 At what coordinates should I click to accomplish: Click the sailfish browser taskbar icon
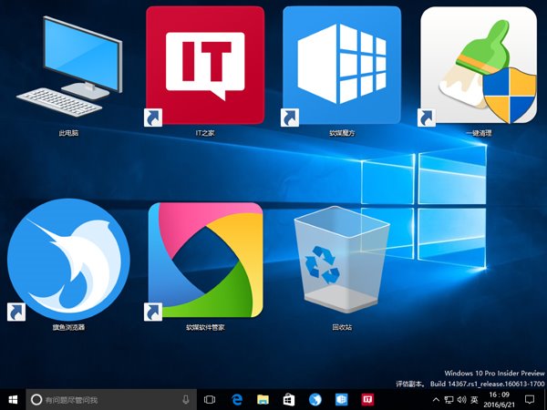[x=315, y=399]
